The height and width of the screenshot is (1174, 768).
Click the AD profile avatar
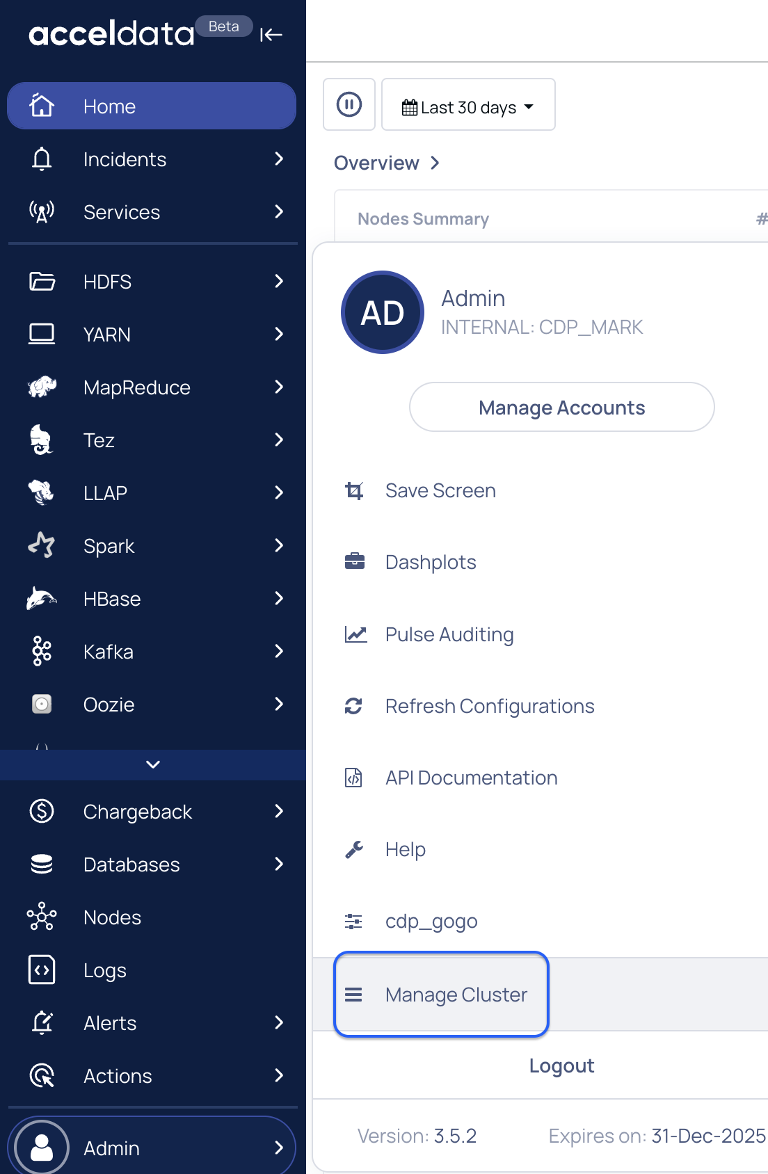click(383, 312)
